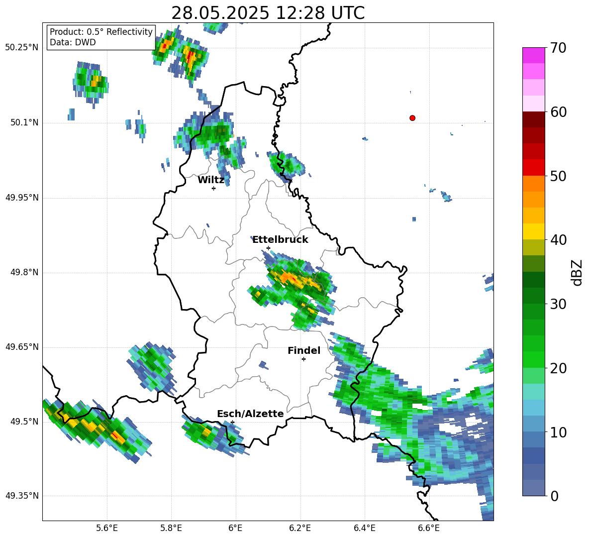Click the dBZ colorbar axis label
The image size is (589, 538).
point(577,272)
